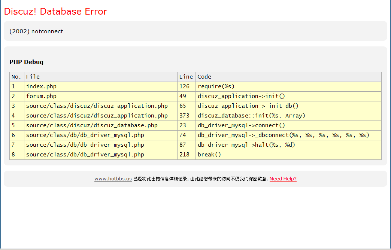Click row number 1 cell

(x=17, y=86)
